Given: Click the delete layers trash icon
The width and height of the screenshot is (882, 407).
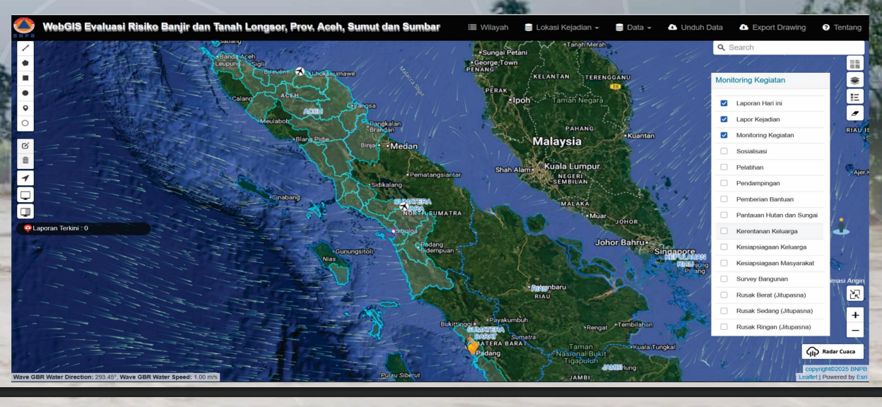Looking at the screenshot, I should (x=25, y=160).
